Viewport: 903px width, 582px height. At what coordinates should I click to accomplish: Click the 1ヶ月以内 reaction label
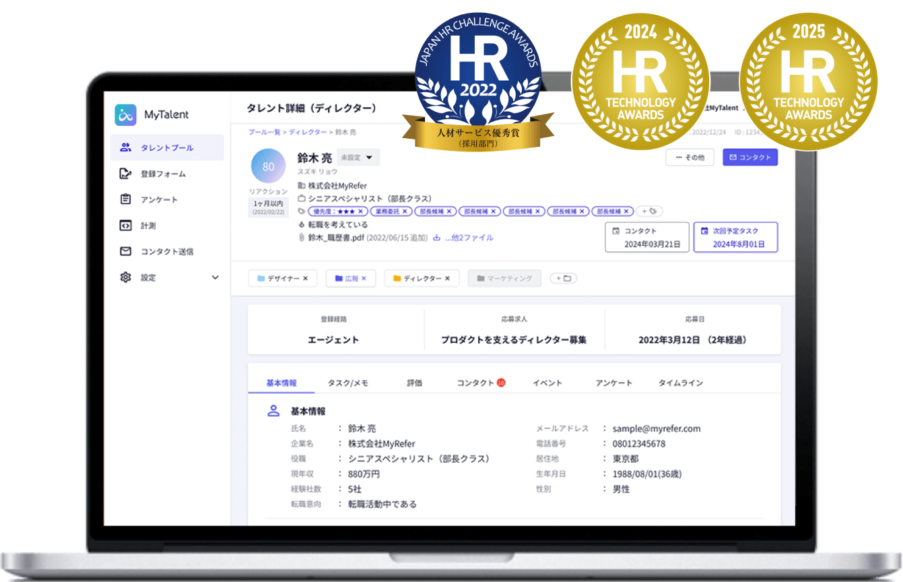click(269, 203)
